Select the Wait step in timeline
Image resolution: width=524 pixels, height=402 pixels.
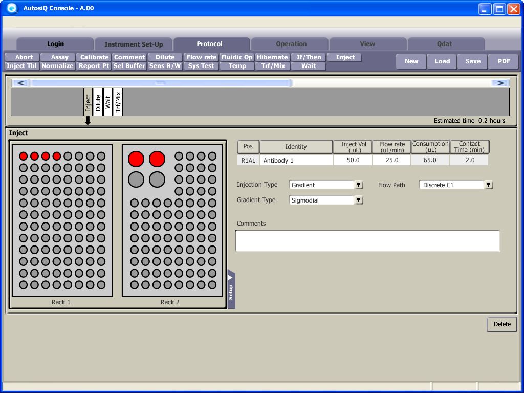[108, 102]
